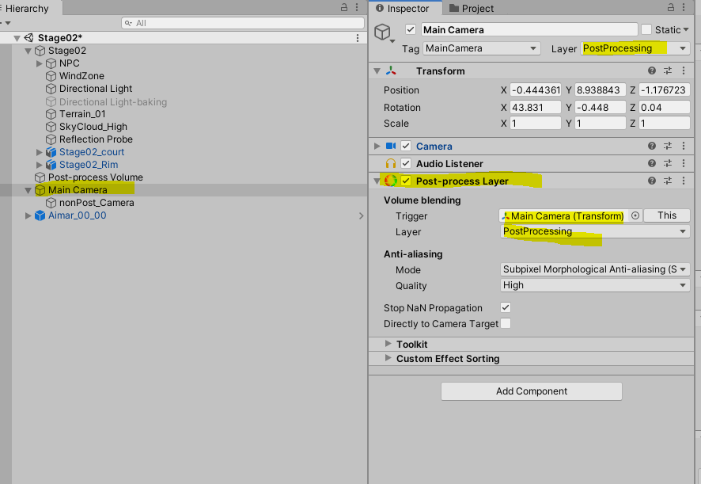Viewport: 701px width, 484px height.
Task: Open Camera component preset sliders icon
Action: click(668, 146)
